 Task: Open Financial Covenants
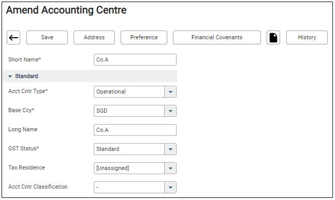[x=217, y=38]
